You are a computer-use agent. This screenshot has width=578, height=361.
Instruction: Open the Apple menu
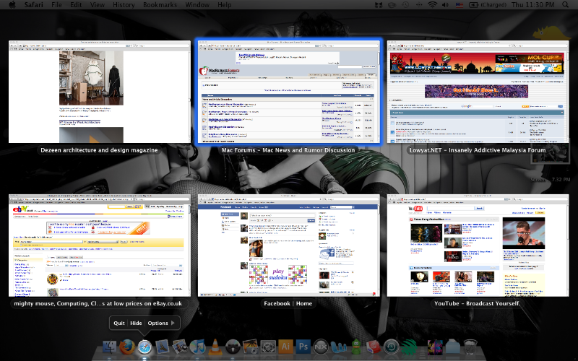[x=11, y=5]
